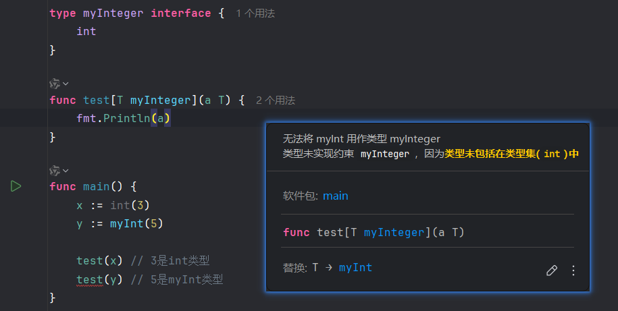
Task: Expand the chevron above func main
Action: click(x=66, y=170)
